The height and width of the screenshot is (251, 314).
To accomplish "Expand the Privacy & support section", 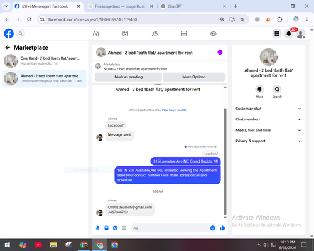I will pos(268,141).
